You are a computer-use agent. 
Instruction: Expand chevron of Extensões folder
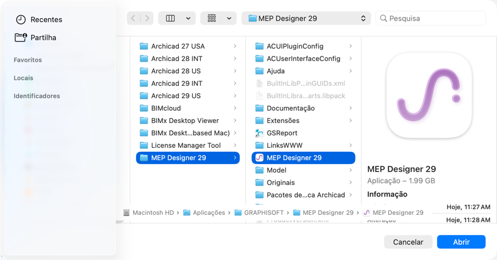tap(350, 121)
